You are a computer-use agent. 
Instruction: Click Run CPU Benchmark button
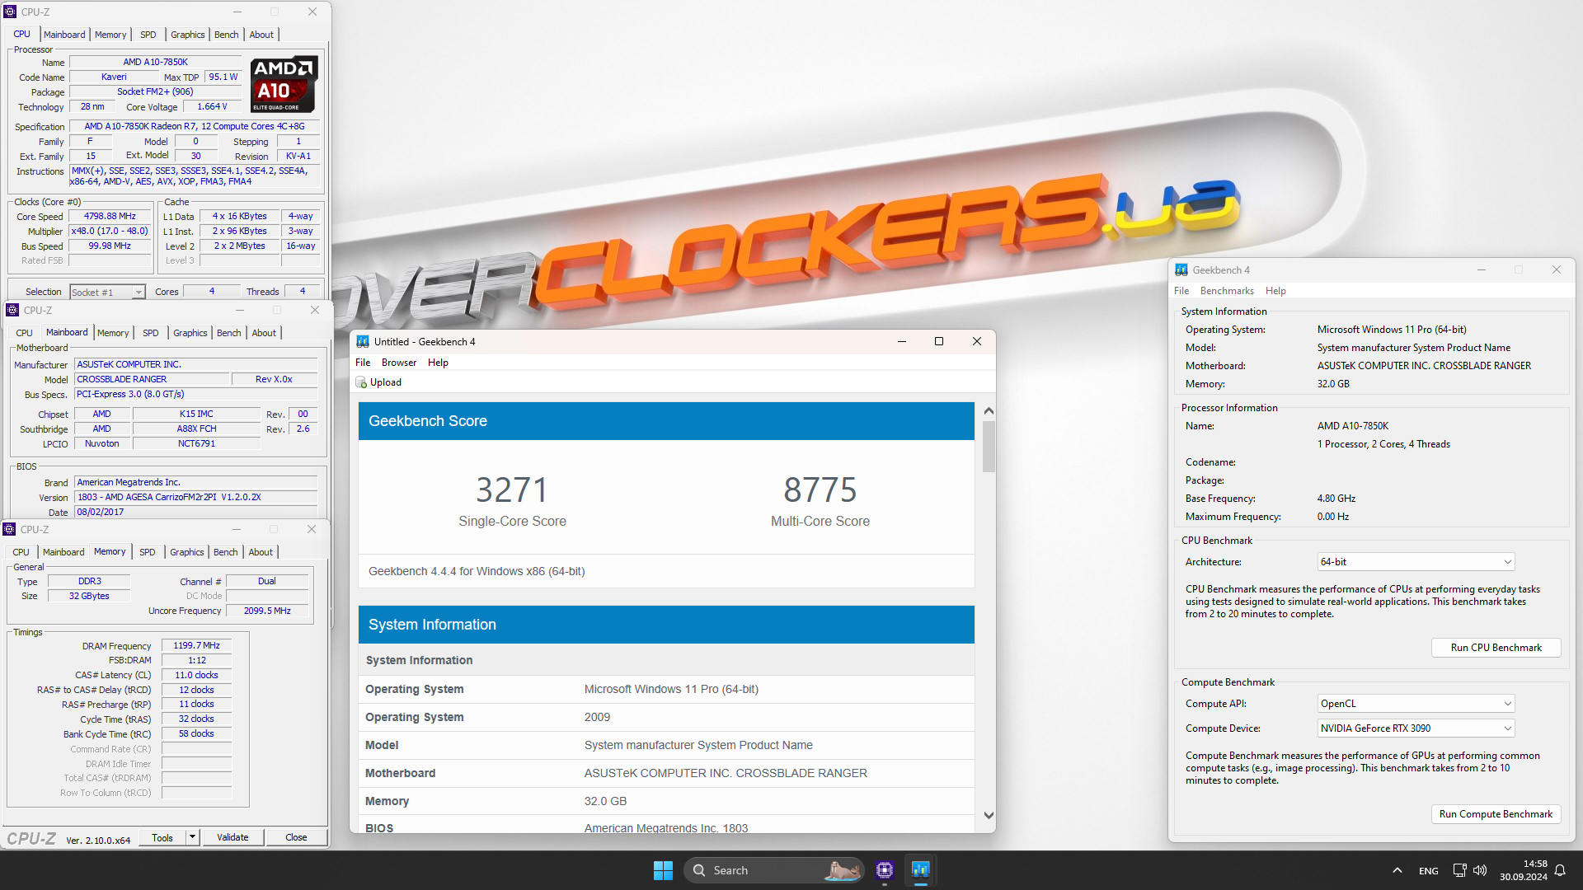click(1496, 648)
